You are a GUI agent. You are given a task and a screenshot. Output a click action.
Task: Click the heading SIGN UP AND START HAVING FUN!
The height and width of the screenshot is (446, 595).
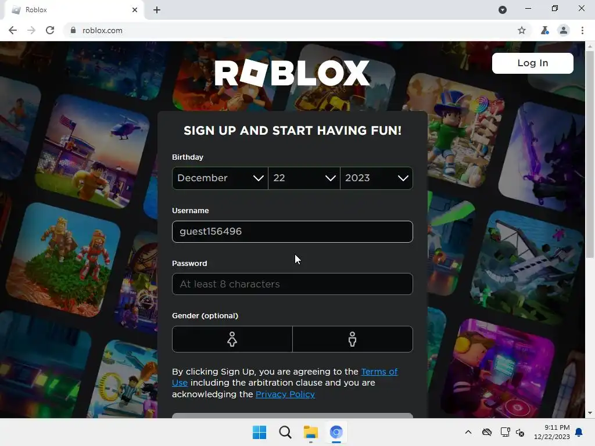292,131
